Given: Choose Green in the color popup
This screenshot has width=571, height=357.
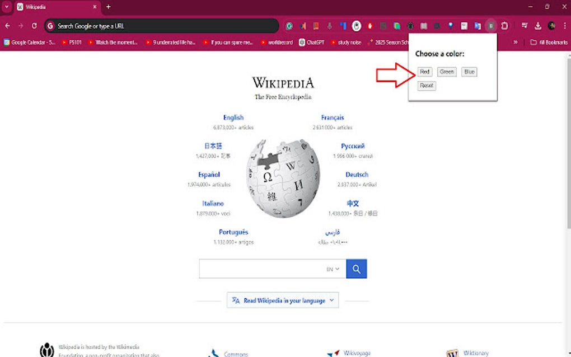Looking at the screenshot, I should tap(447, 72).
